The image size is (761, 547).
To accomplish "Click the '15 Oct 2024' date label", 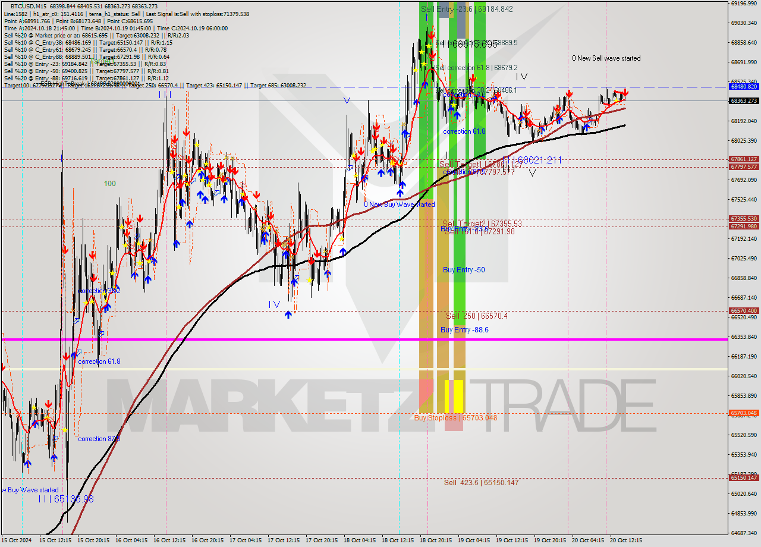I will coord(18,541).
